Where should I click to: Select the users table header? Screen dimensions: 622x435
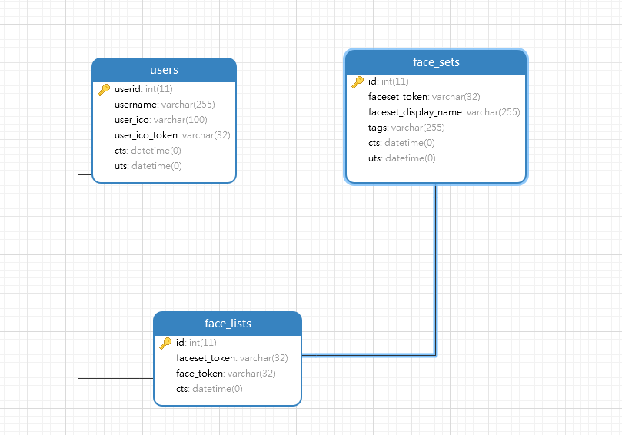click(x=164, y=70)
